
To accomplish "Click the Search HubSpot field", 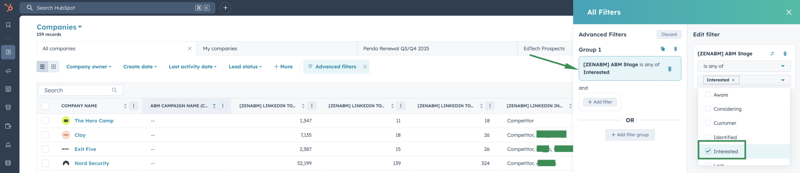I will click(116, 8).
